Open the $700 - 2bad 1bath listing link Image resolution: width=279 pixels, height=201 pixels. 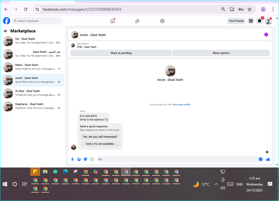(x=86, y=47)
